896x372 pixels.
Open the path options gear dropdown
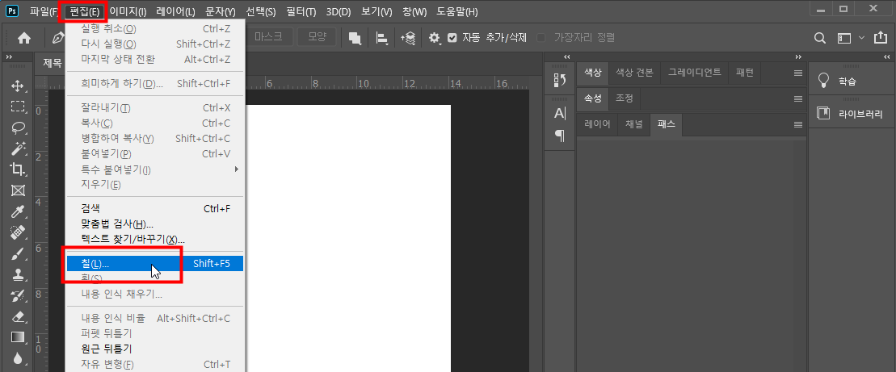pyautogui.click(x=435, y=38)
